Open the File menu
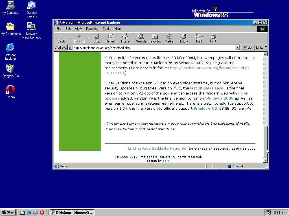Viewport: 289px width, 216px height. 59,29
